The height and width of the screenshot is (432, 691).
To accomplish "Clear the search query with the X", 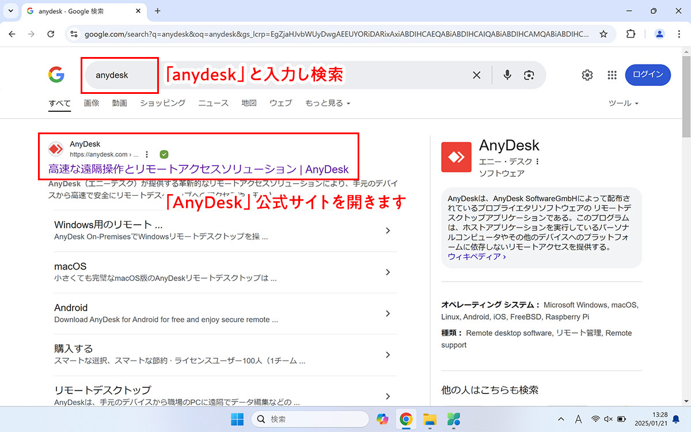I will [477, 75].
